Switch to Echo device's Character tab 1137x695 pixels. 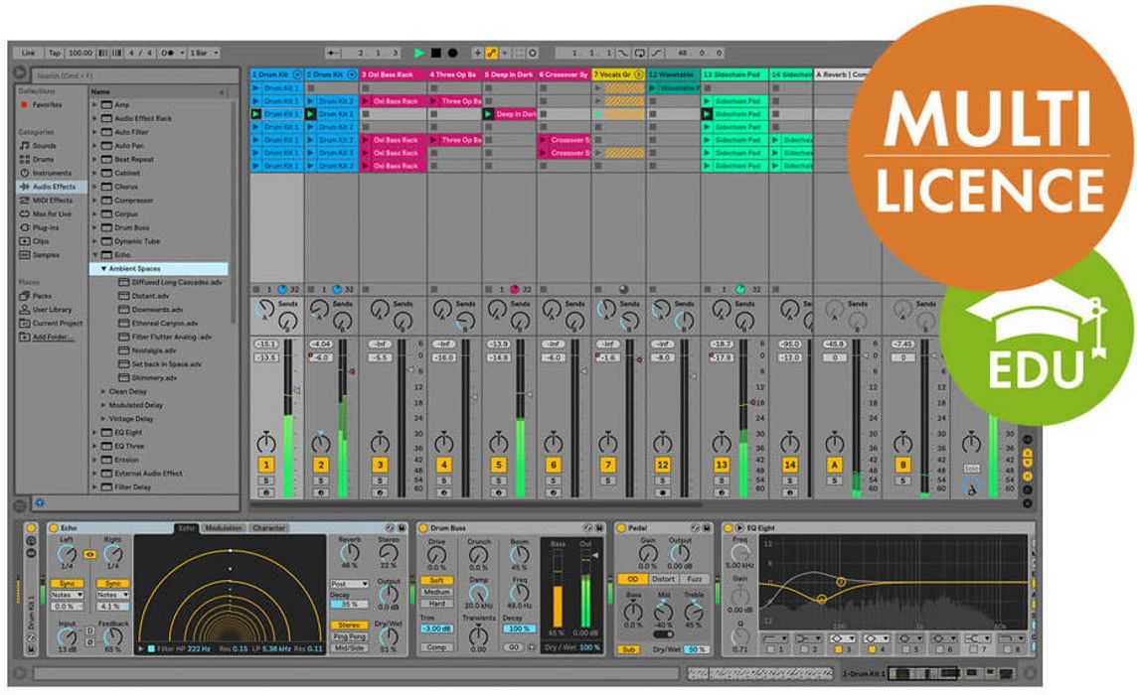pyautogui.click(x=269, y=528)
